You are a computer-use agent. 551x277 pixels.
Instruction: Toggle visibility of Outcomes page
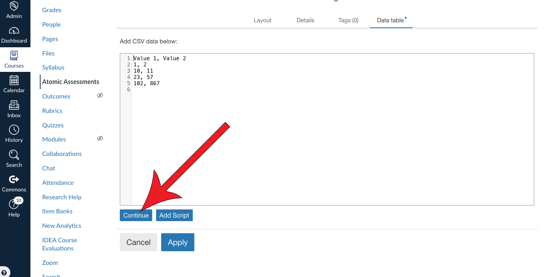pyautogui.click(x=100, y=95)
